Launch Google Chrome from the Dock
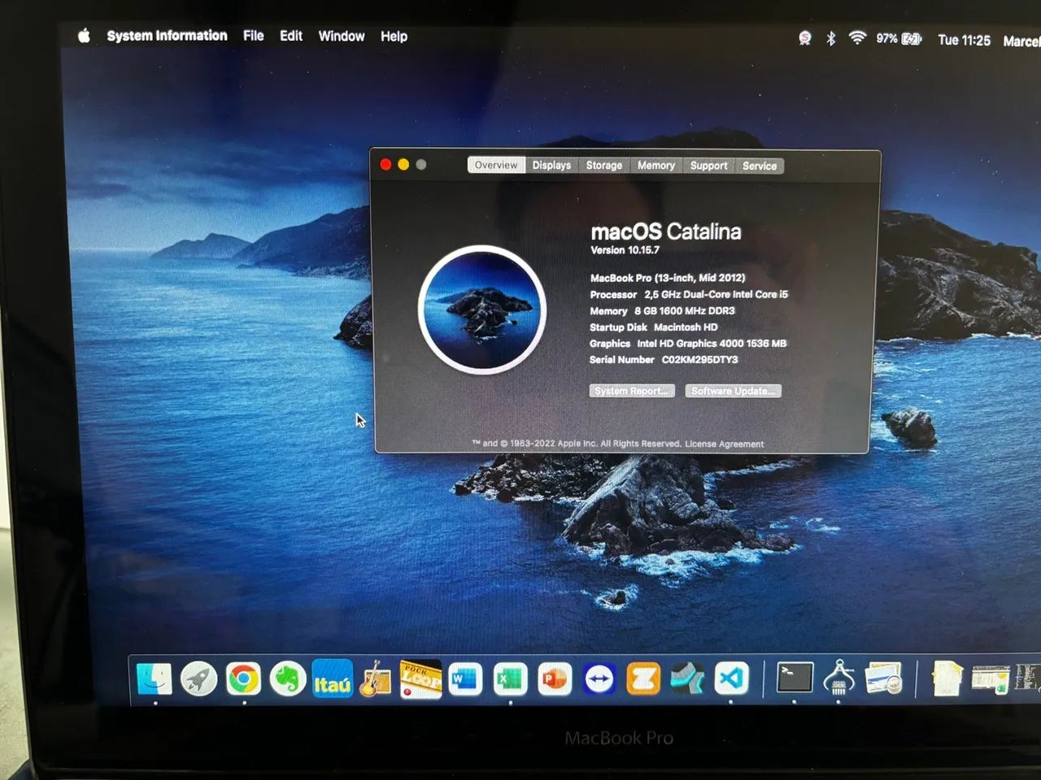This screenshot has width=1041, height=780. [x=243, y=679]
